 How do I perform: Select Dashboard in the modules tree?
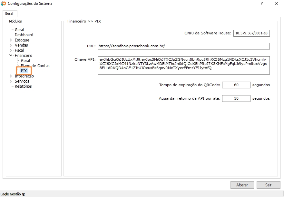click(x=24, y=35)
